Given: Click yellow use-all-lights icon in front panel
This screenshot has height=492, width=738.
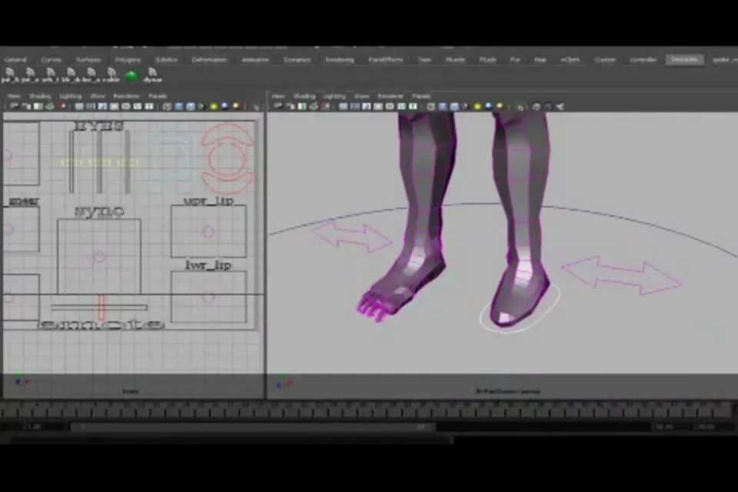Looking at the screenshot, I should 213,107.
